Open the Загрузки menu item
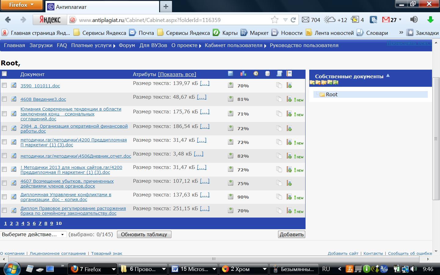Screen dimensions: 440x275 (41, 45)
